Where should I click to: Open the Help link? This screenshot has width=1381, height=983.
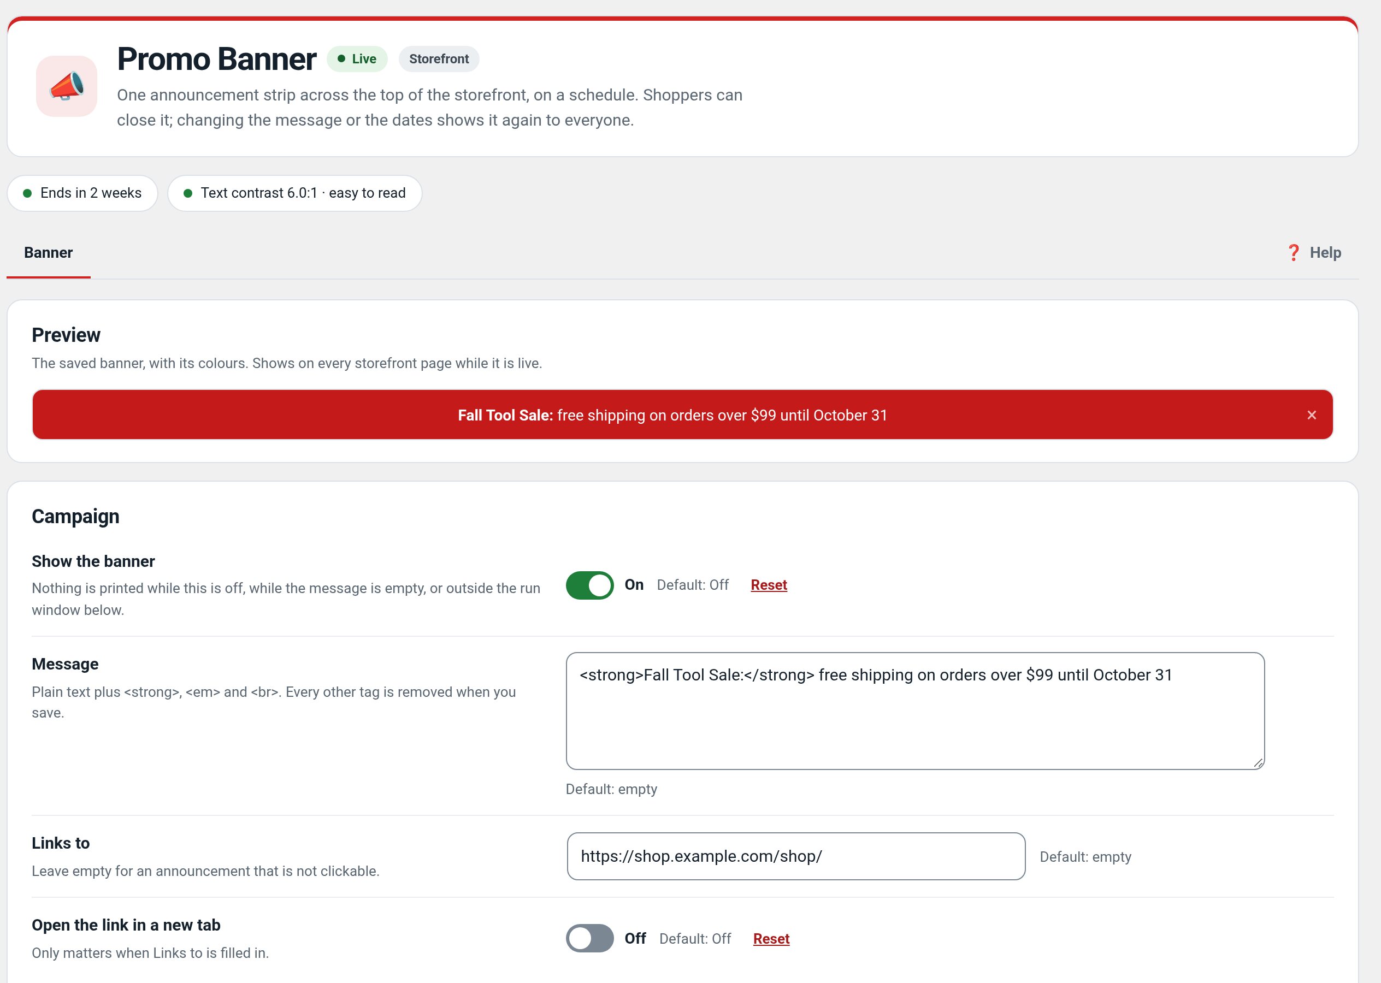[1314, 252]
